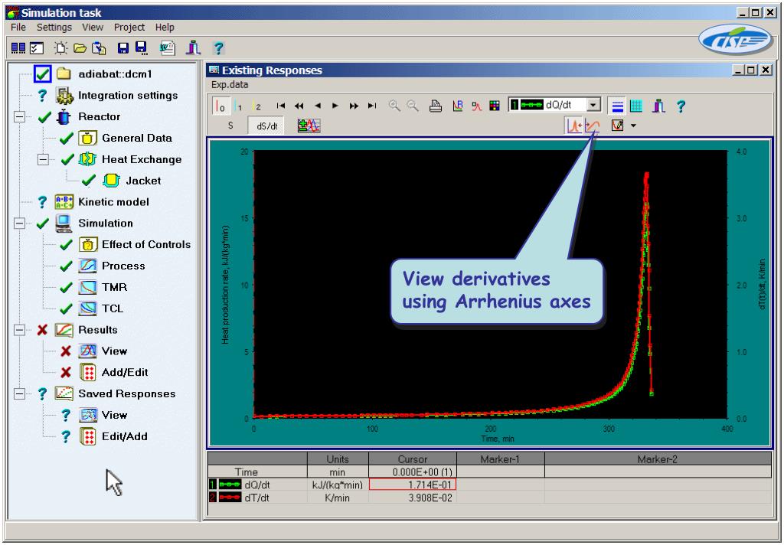
Task: Step cursor back with single left arrow
Action: [x=318, y=106]
